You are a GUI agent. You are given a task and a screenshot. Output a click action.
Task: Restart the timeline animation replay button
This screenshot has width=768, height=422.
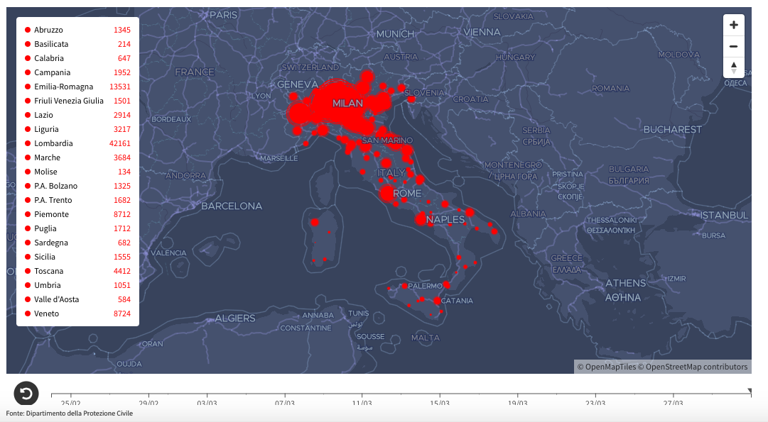(26, 393)
